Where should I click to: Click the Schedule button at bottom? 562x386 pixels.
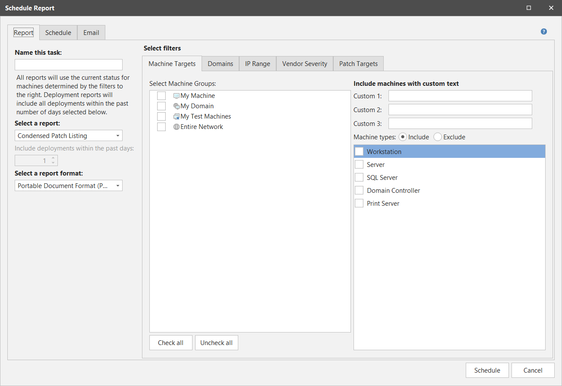click(487, 370)
